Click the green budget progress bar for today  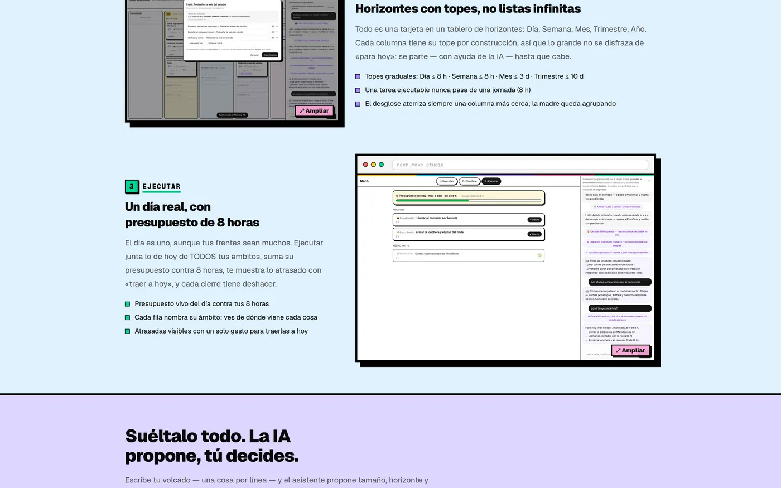[x=468, y=200]
